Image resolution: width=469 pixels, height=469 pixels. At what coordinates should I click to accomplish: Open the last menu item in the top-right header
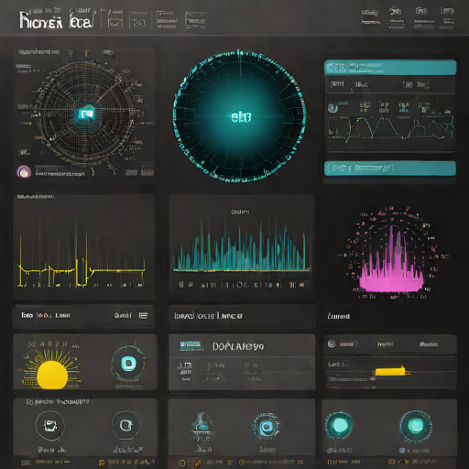pos(447,17)
